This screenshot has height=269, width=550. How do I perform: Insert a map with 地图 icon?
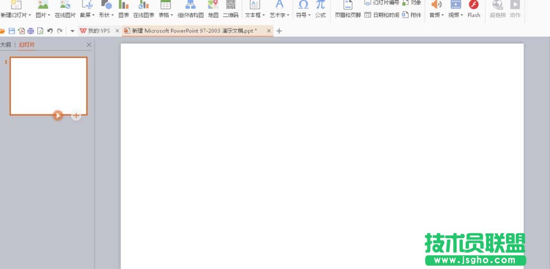tap(213, 9)
